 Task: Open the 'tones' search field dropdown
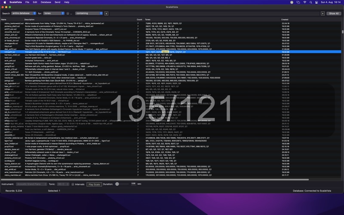[x=54, y=13]
